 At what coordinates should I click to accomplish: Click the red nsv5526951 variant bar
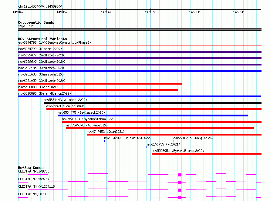(207, 154)
